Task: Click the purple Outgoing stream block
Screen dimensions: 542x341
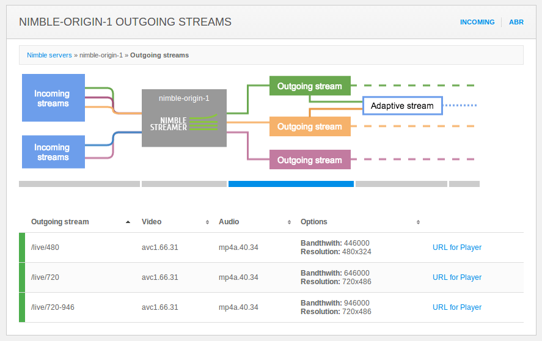Action: point(310,160)
